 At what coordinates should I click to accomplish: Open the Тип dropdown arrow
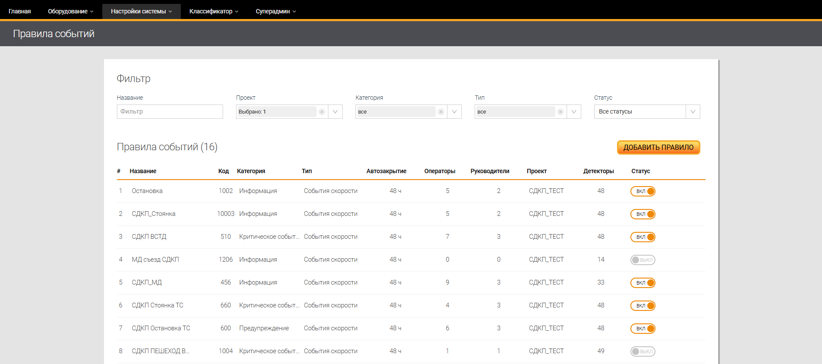pyautogui.click(x=574, y=112)
